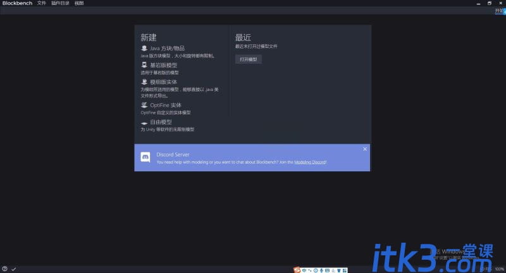Click the Sogou S logo in IME bar
The height and width of the screenshot is (273, 506).
[x=297, y=270]
